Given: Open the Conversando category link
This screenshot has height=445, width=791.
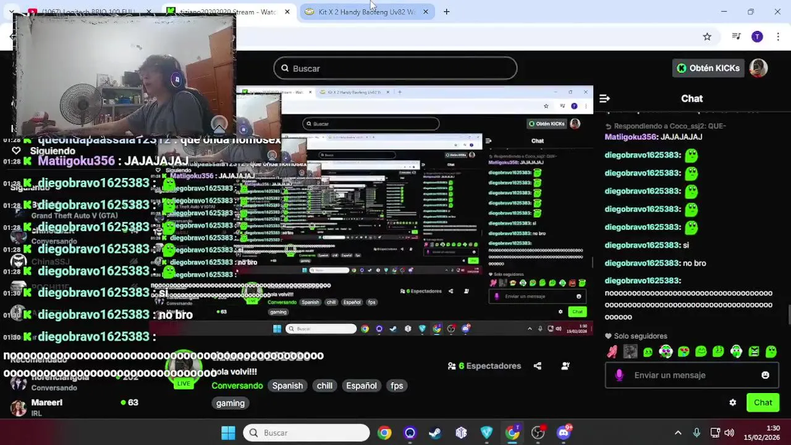Looking at the screenshot, I should tap(237, 386).
